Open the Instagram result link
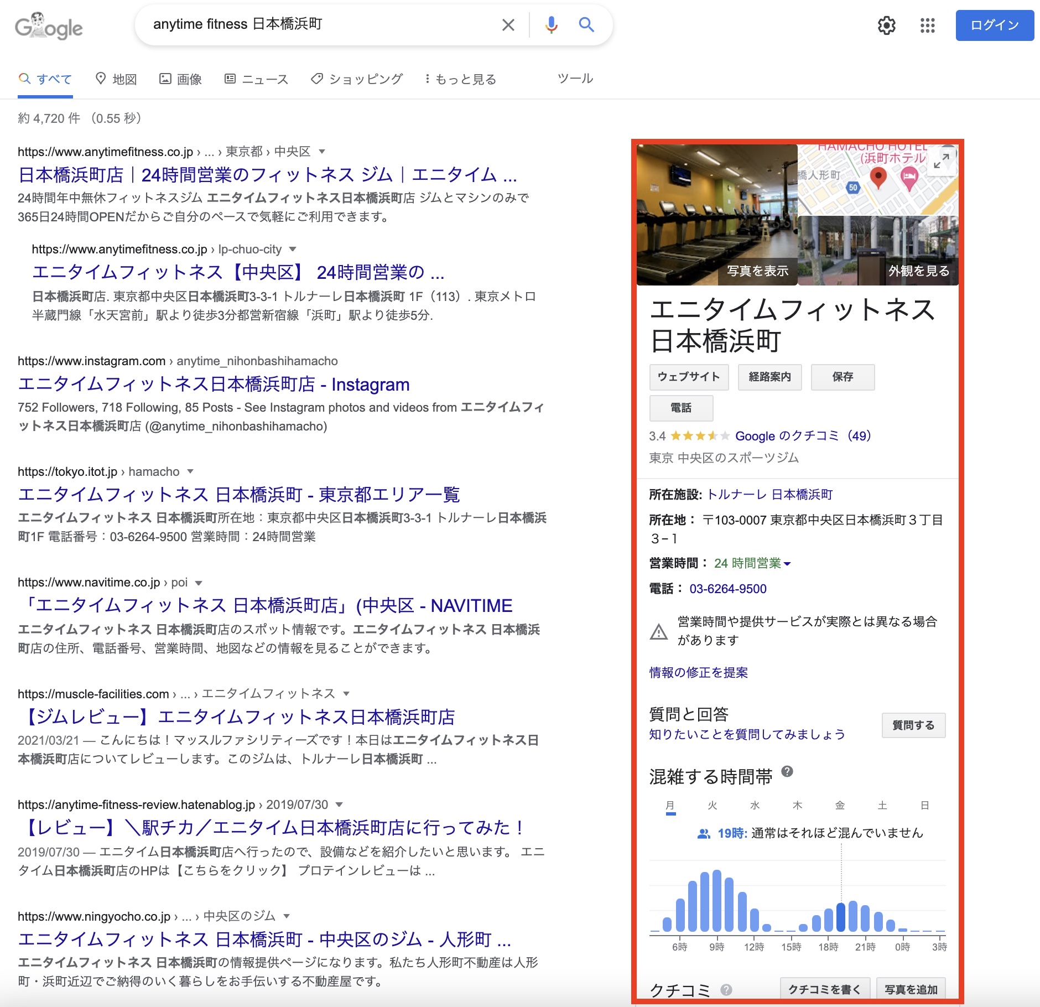This screenshot has height=1007, width=1040. (214, 384)
